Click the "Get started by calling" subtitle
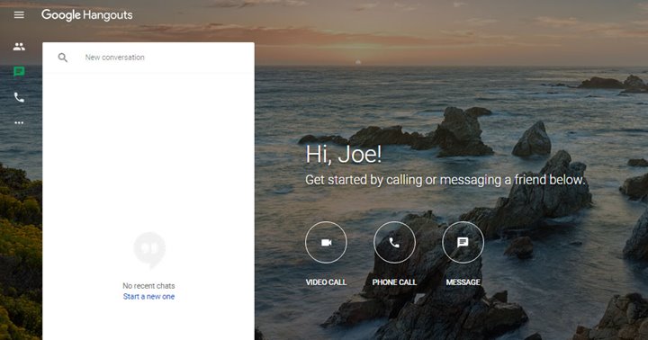 [445, 180]
